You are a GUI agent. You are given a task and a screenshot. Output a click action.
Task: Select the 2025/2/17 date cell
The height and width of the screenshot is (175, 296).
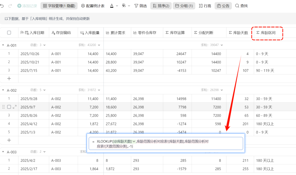pos(34,169)
